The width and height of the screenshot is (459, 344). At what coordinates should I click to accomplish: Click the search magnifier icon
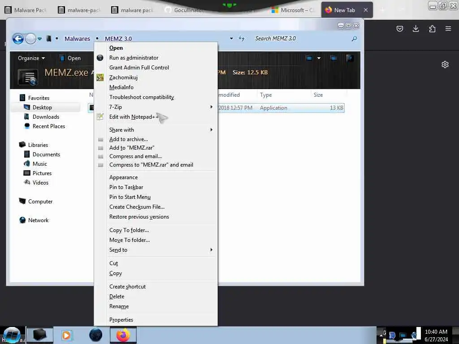click(x=354, y=39)
